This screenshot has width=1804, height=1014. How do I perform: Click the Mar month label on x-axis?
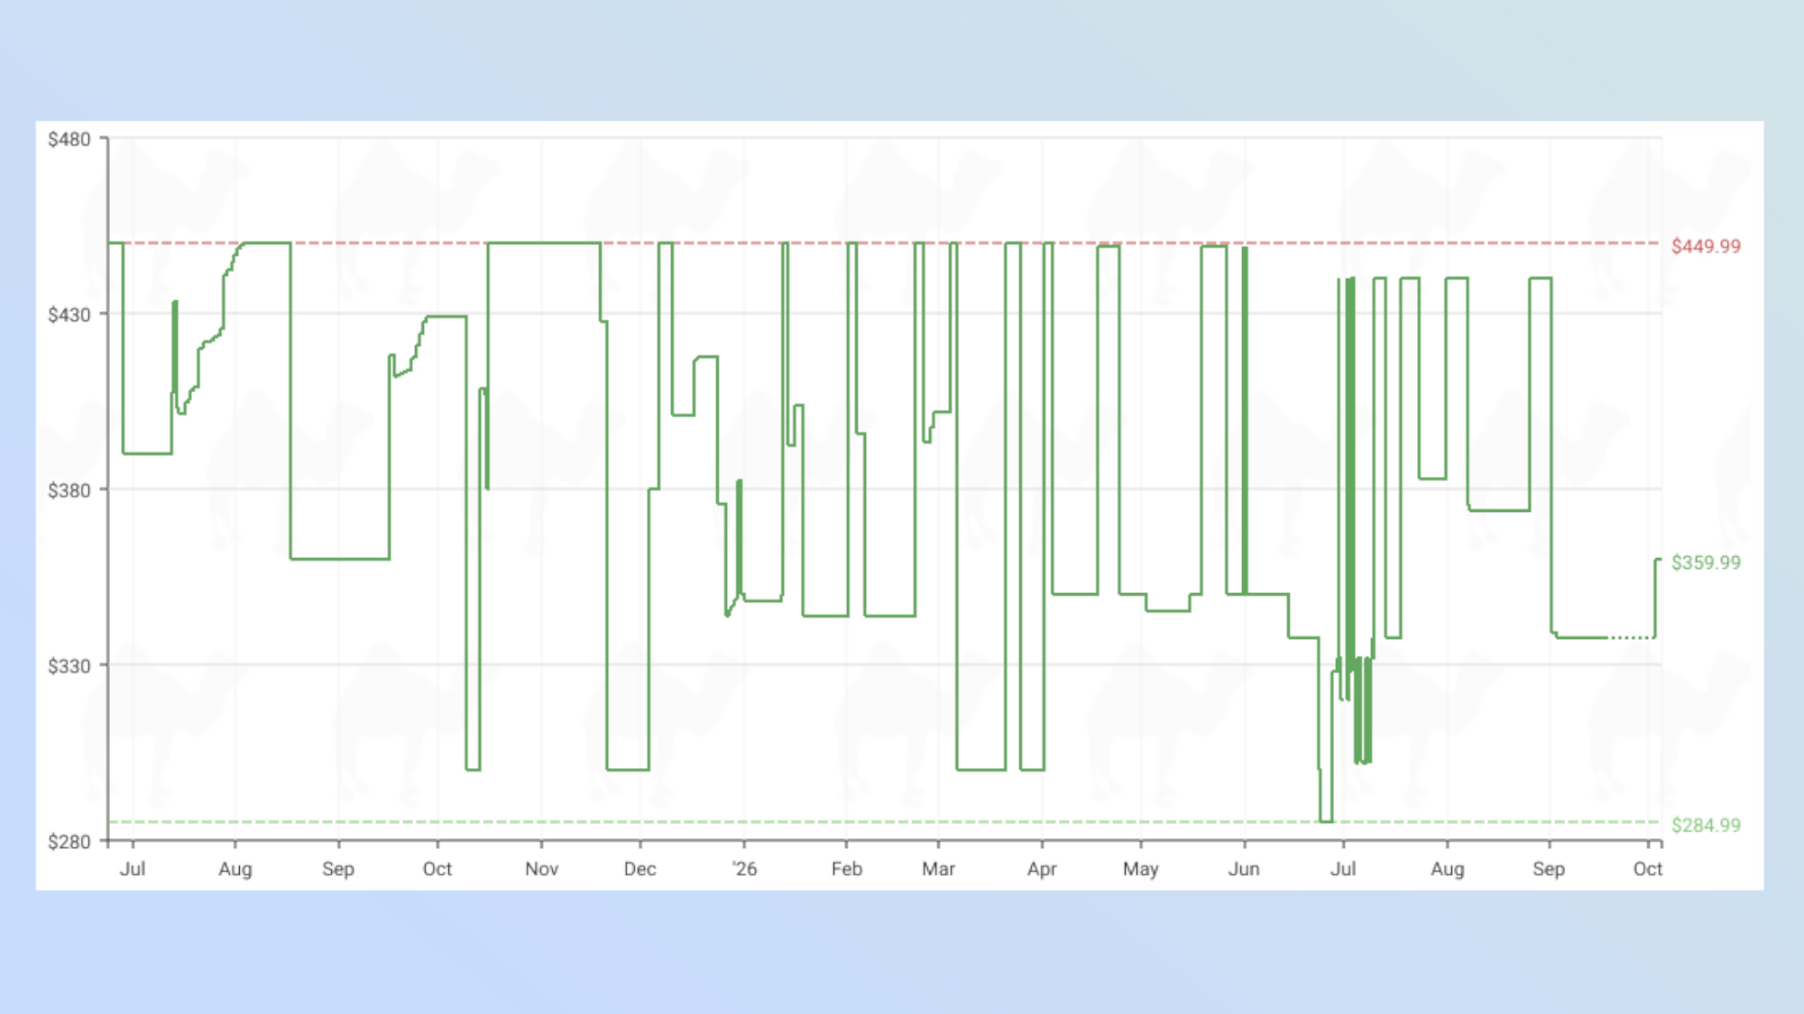(x=938, y=869)
